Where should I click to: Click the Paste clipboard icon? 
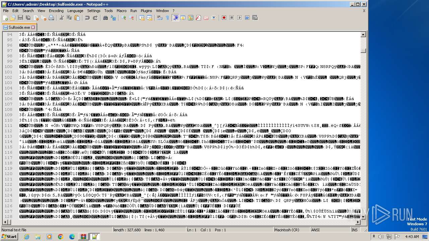coord(77,18)
